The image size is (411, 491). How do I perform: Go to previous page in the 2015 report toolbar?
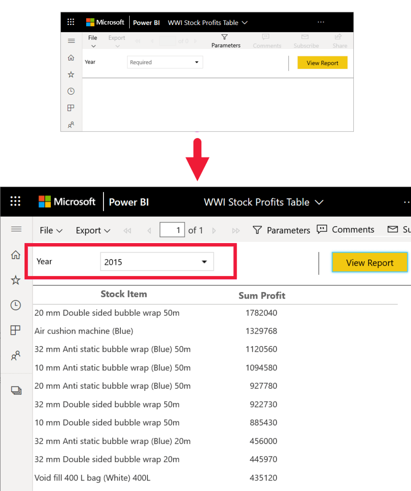tap(149, 231)
